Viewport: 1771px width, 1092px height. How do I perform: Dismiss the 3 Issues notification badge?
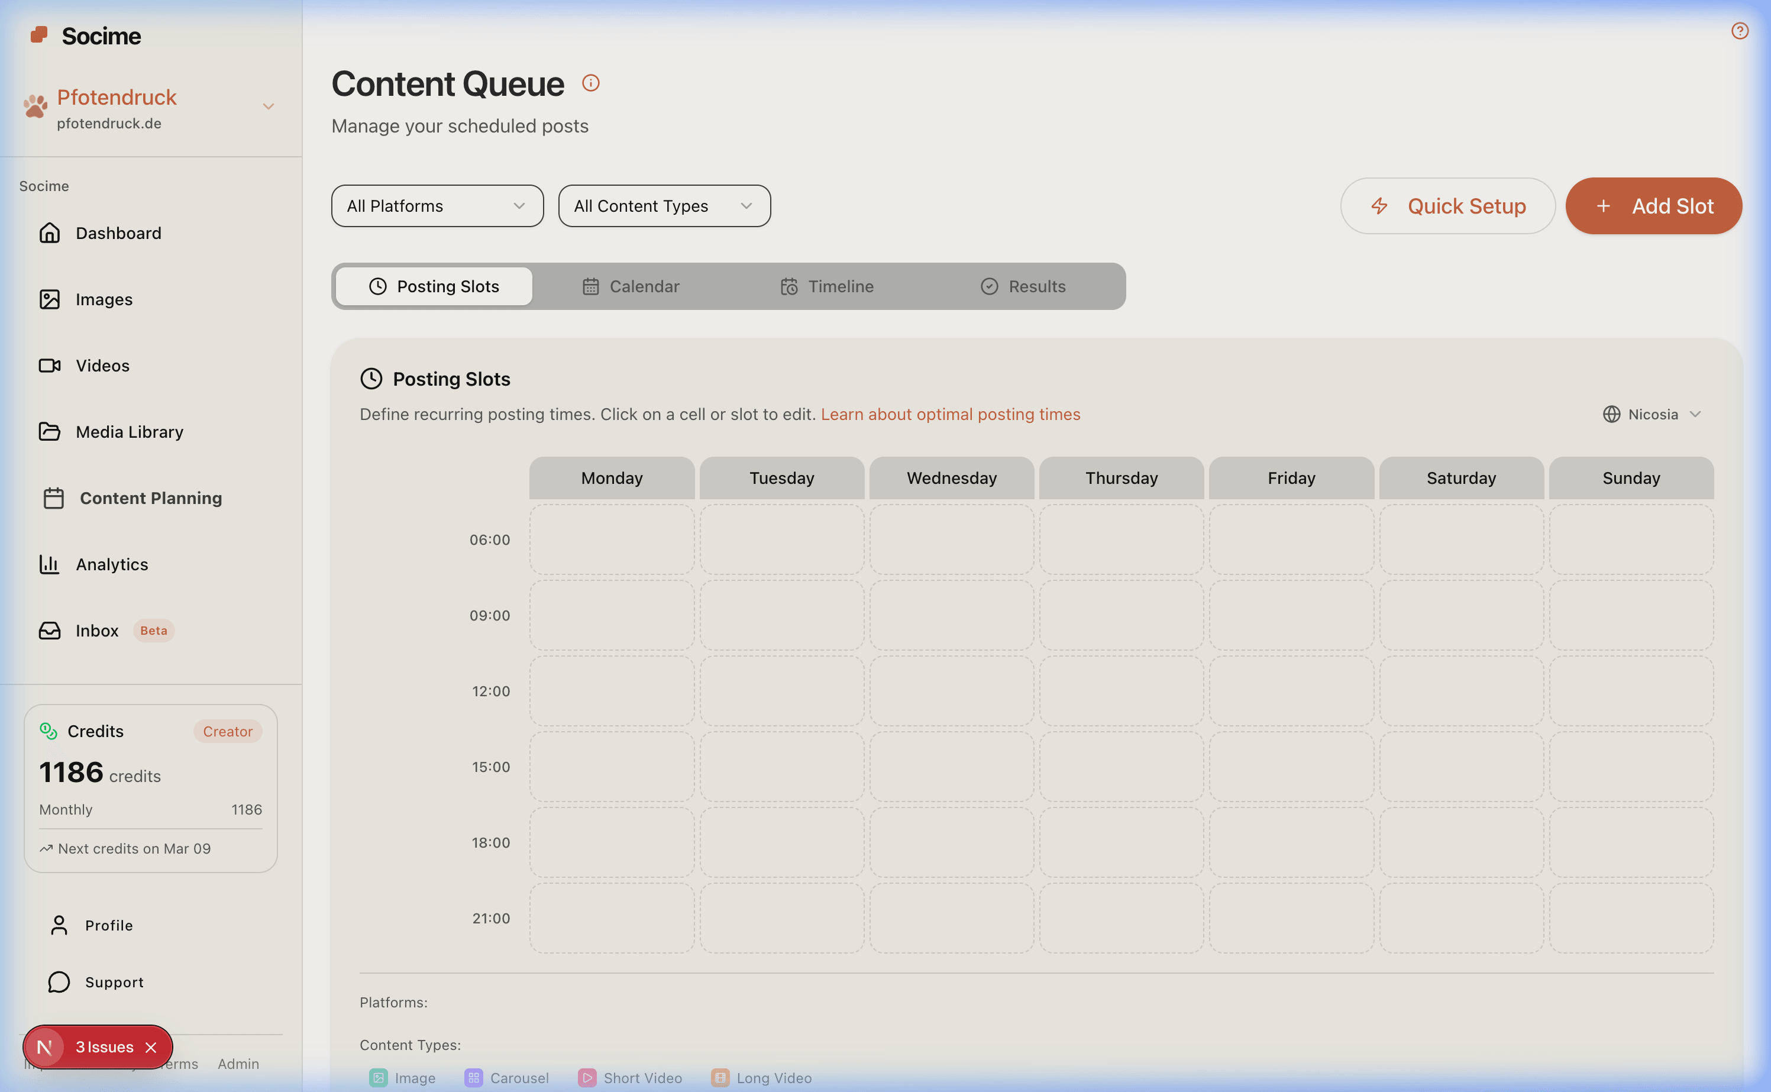(x=151, y=1046)
